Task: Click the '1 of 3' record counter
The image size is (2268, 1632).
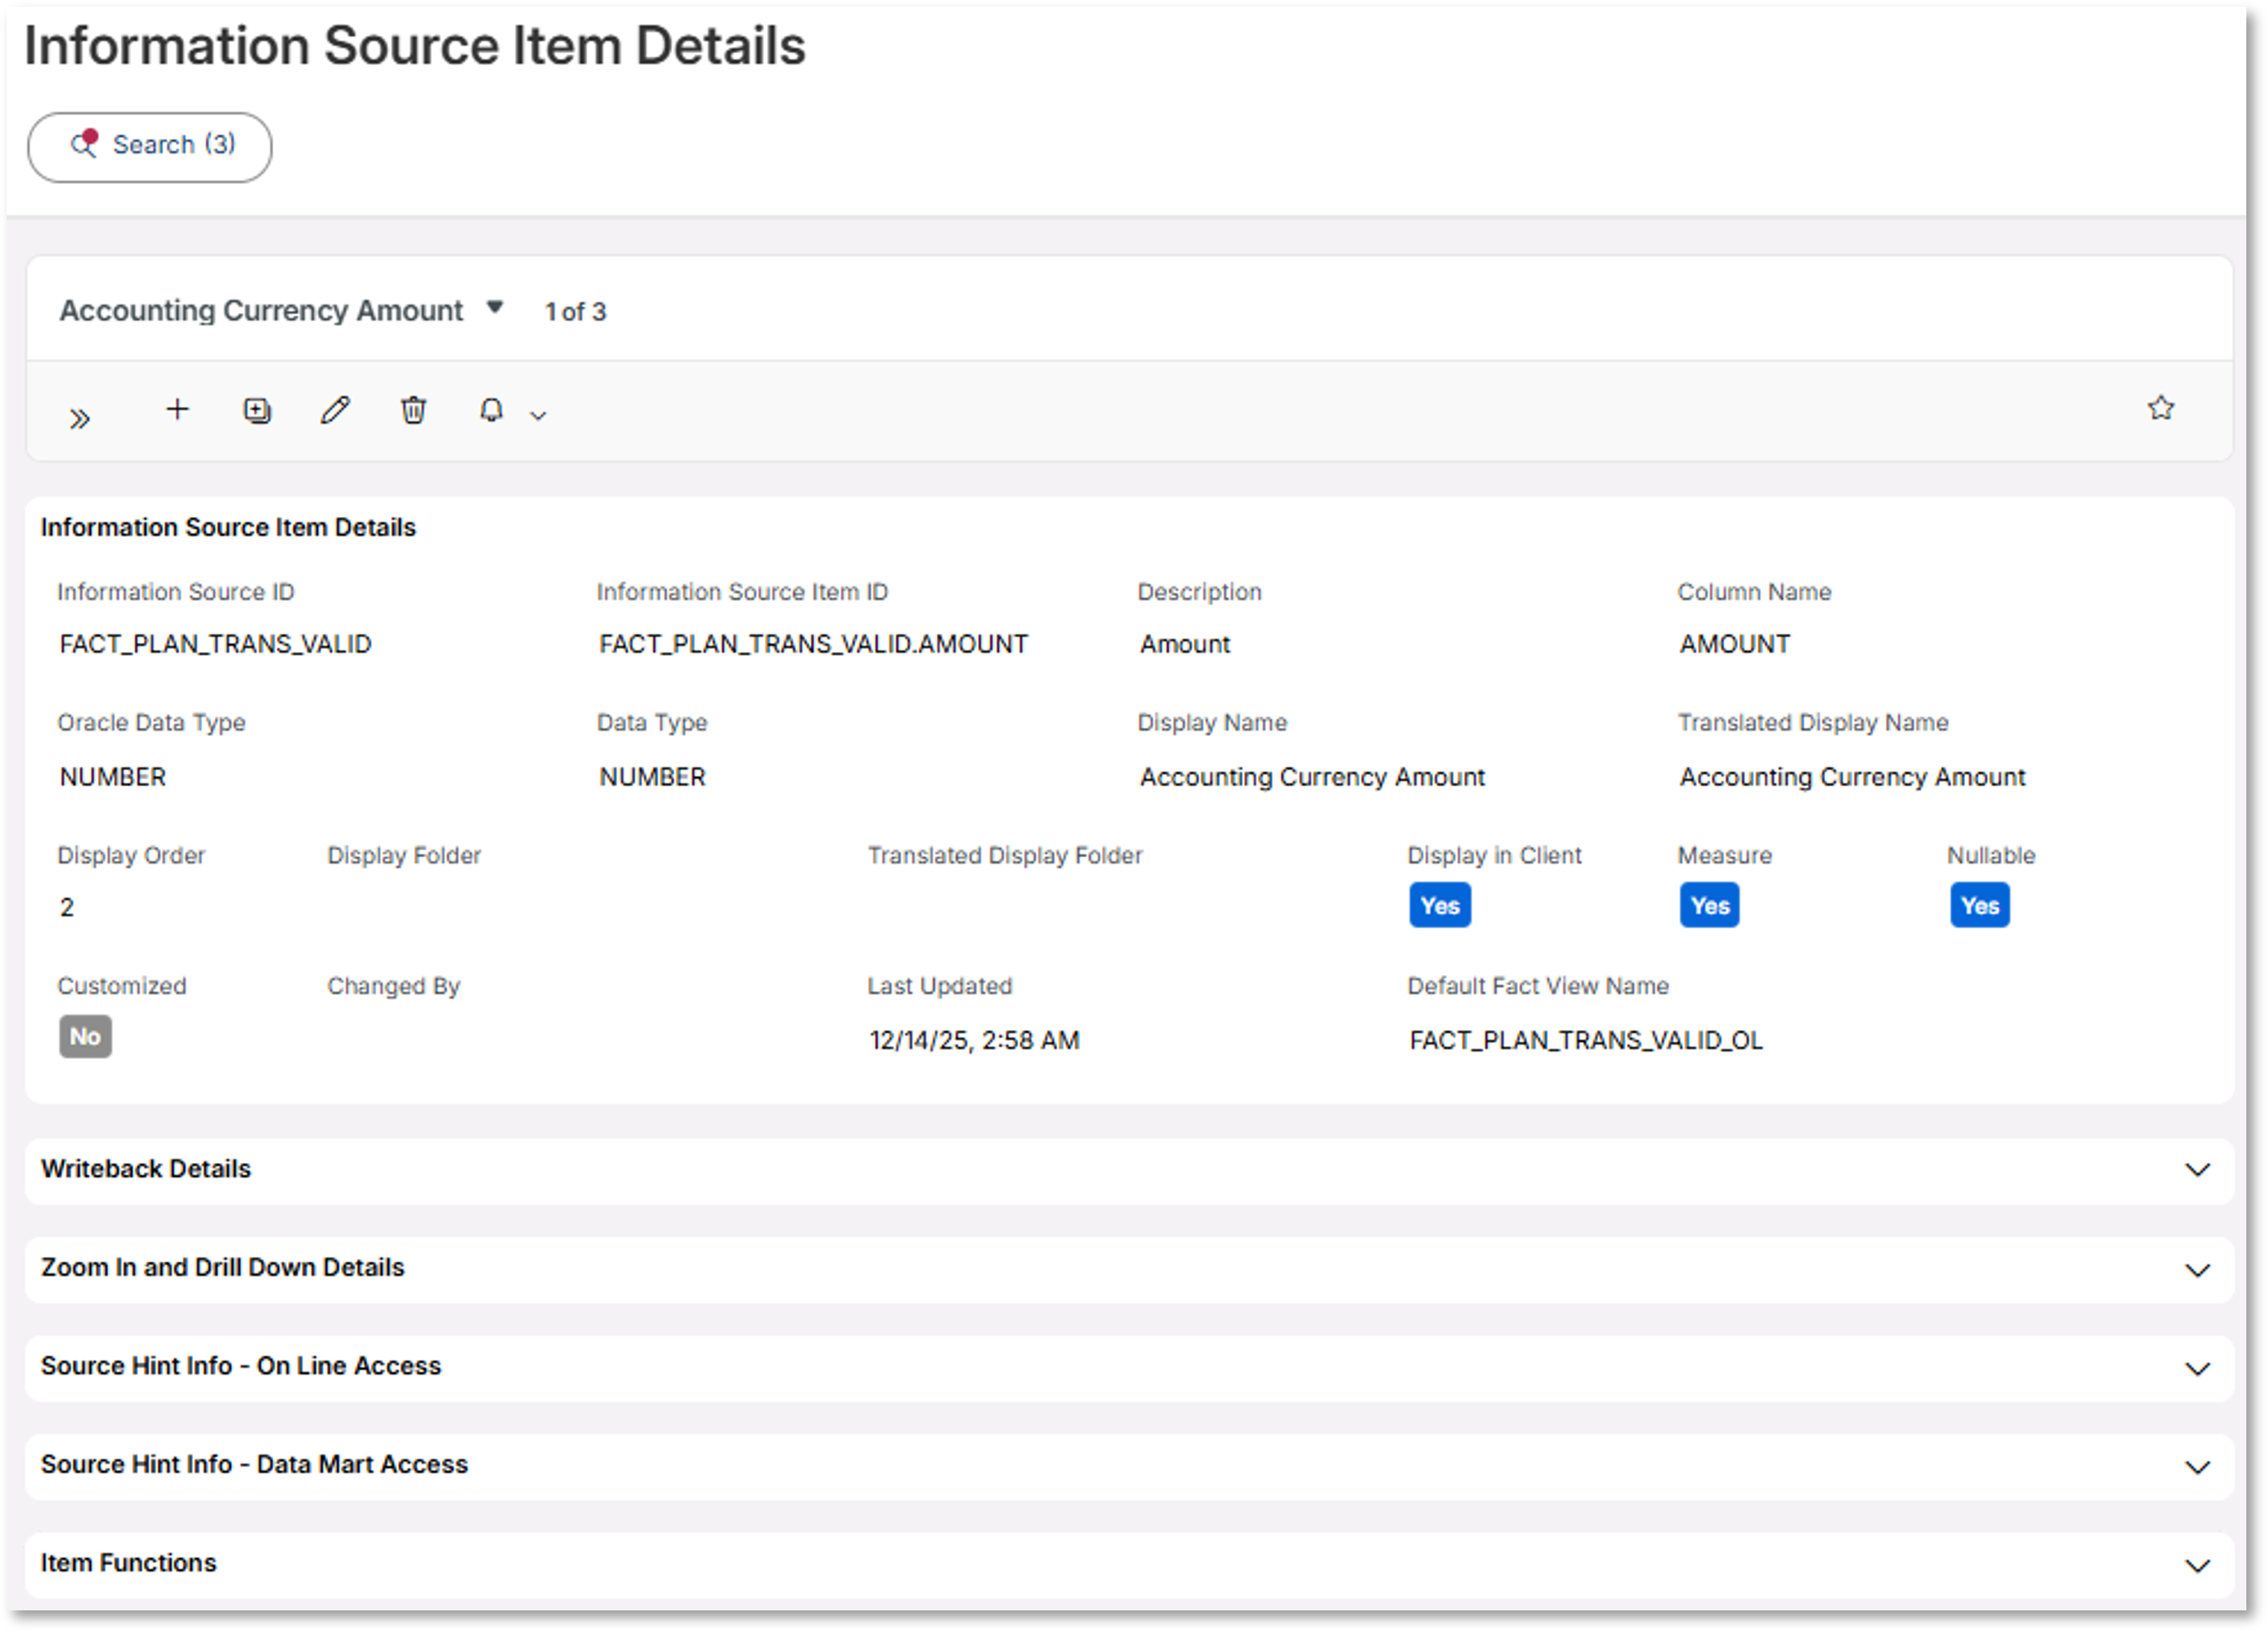Action: pyautogui.click(x=575, y=312)
